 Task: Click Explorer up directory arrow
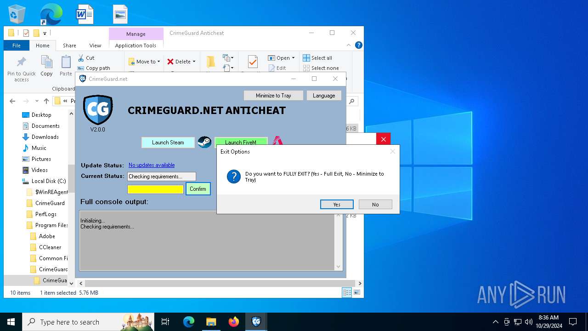[46, 101]
